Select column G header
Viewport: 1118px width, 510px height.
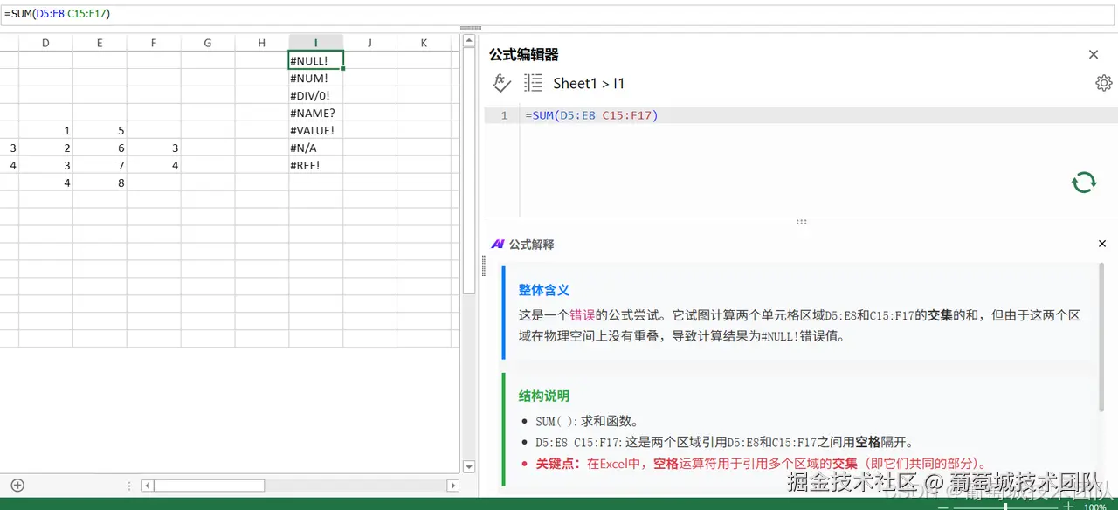[x=208, y=43]
